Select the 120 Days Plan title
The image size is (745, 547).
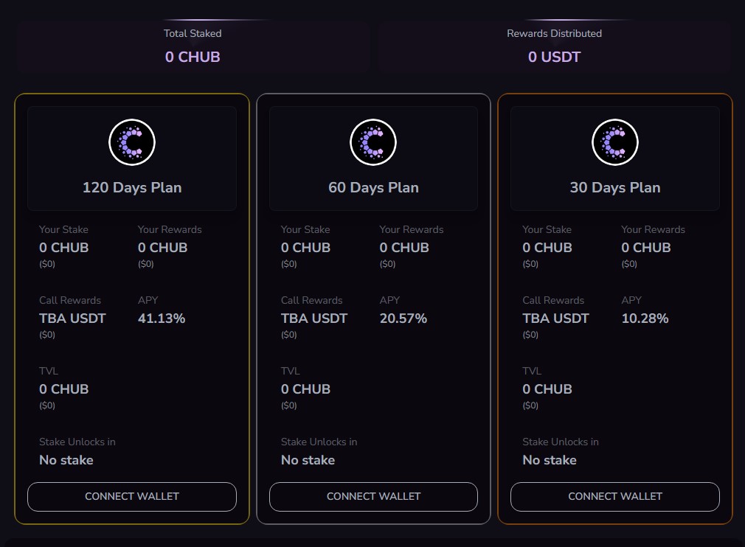pos(132,187)
